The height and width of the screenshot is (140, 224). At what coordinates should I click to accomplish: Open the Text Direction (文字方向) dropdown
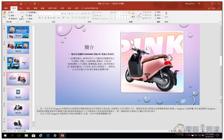click(97, 12)
